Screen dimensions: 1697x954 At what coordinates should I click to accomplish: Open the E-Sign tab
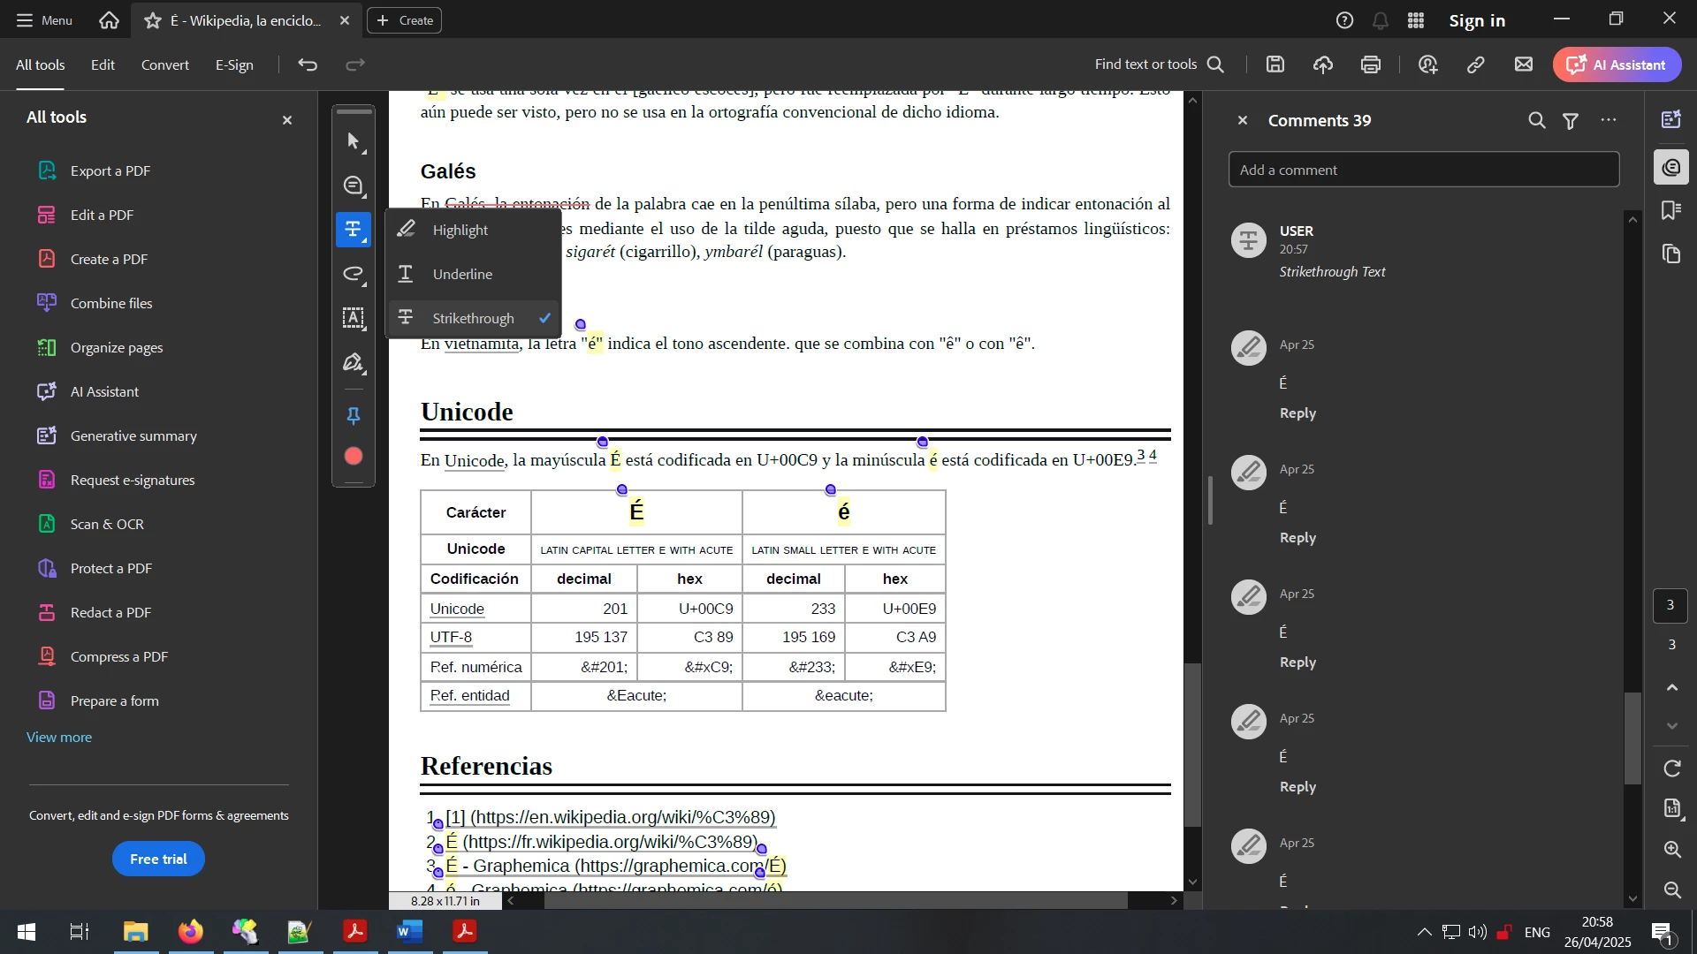coord(234,64)
